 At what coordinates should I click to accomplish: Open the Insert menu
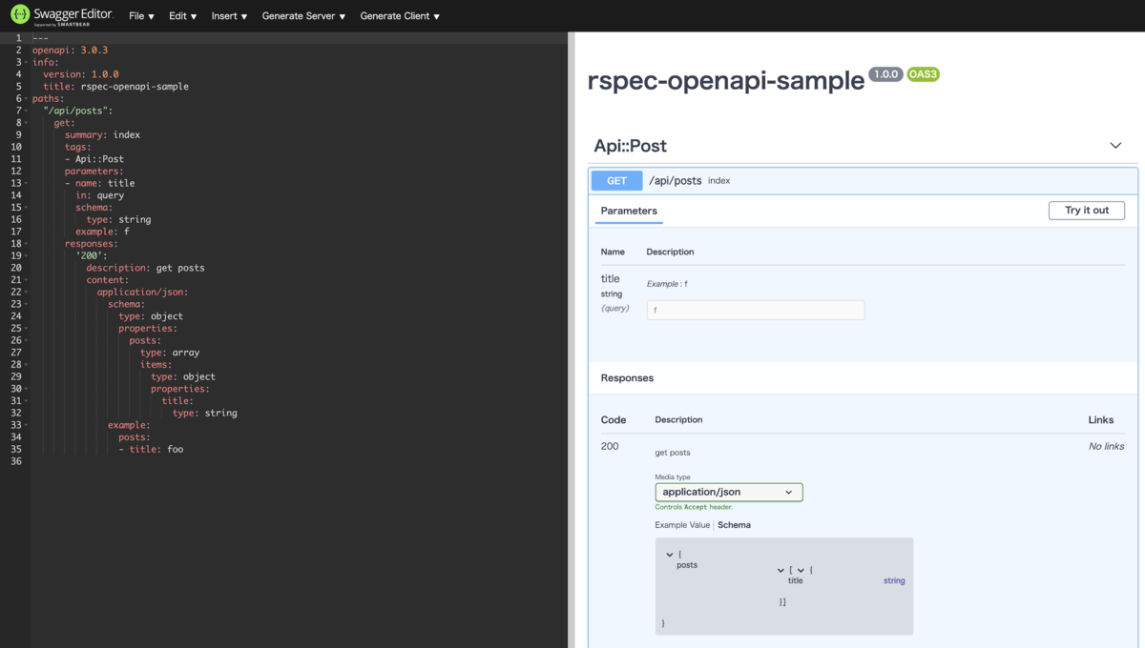coord(229,16)
